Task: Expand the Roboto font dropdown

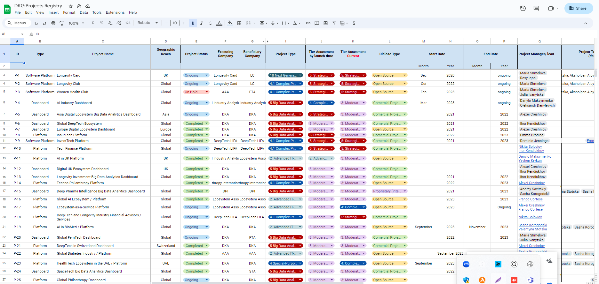Action: tap(148, 23)
